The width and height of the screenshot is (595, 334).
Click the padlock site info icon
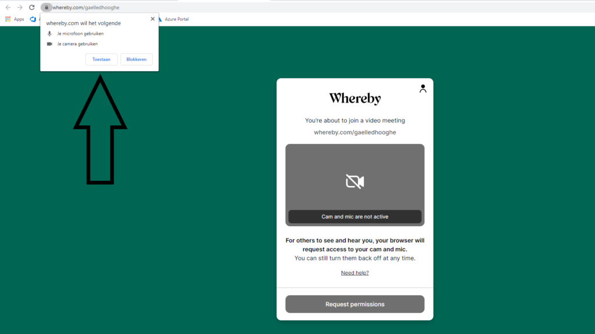pos(46,7)
